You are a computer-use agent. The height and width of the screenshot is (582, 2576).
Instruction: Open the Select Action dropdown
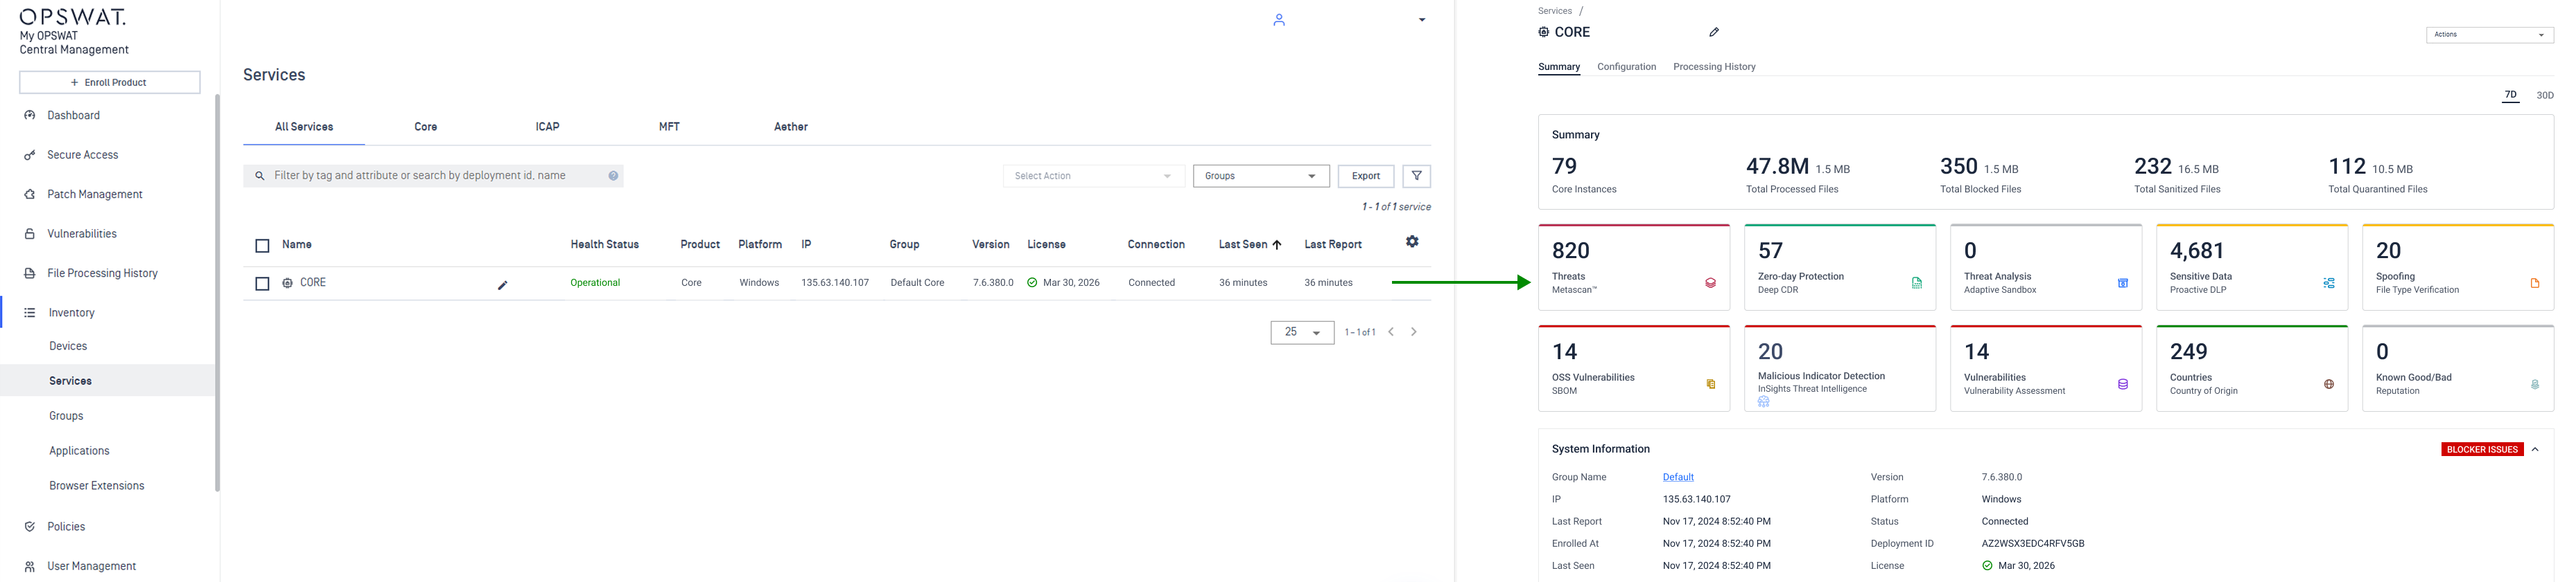1093,176
